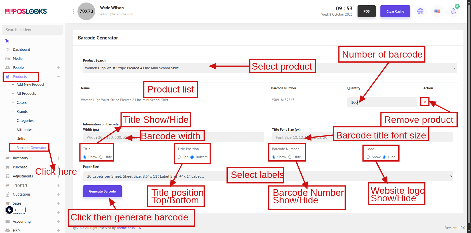This screenshot has height=233, width=471.
Task: Click the pin icon in sidebar
Action: 7,41
